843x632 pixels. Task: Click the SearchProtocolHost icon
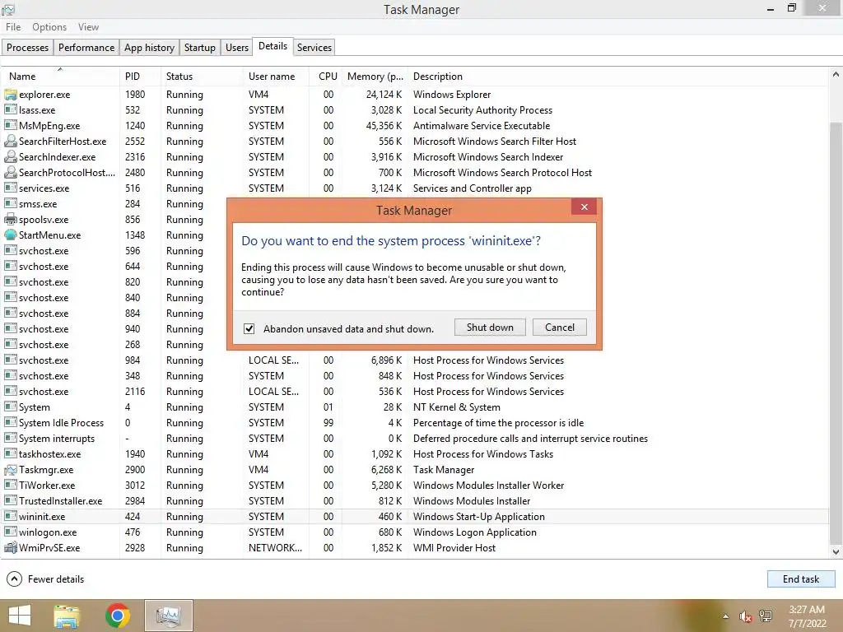[x=10, y=173]
